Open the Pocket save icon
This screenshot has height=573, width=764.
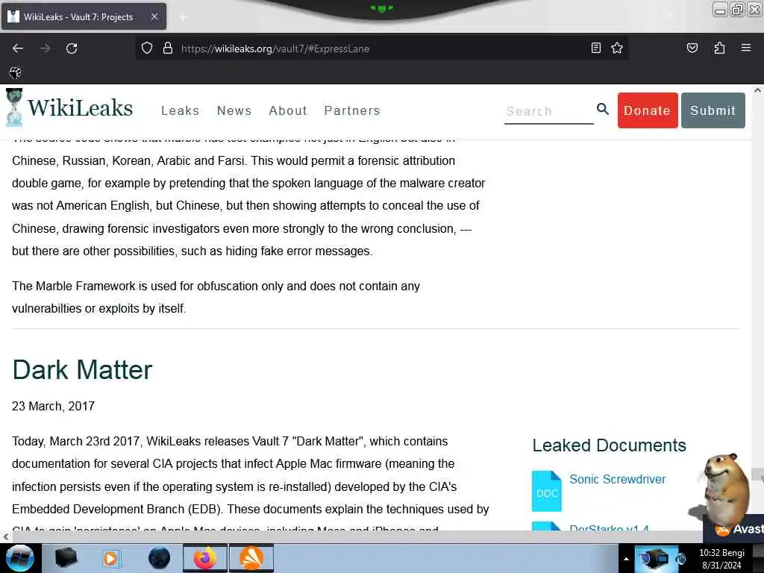(692, 48)
